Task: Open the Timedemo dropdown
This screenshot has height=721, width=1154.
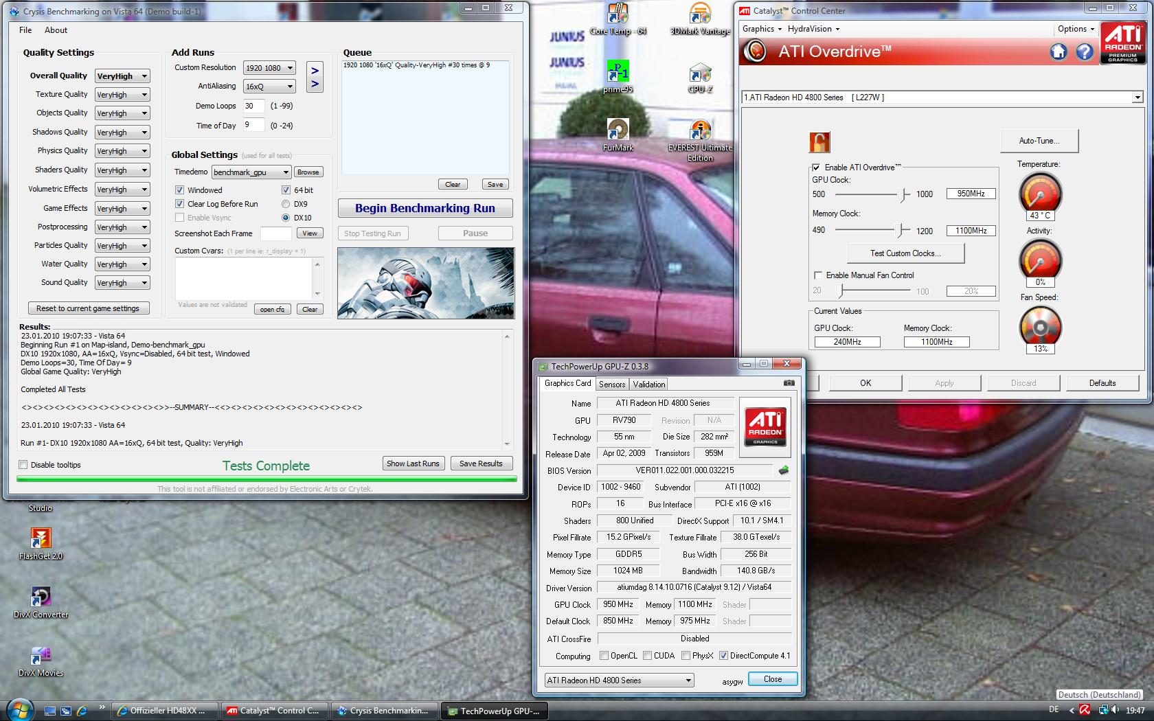Action: [x=251, y=172]
